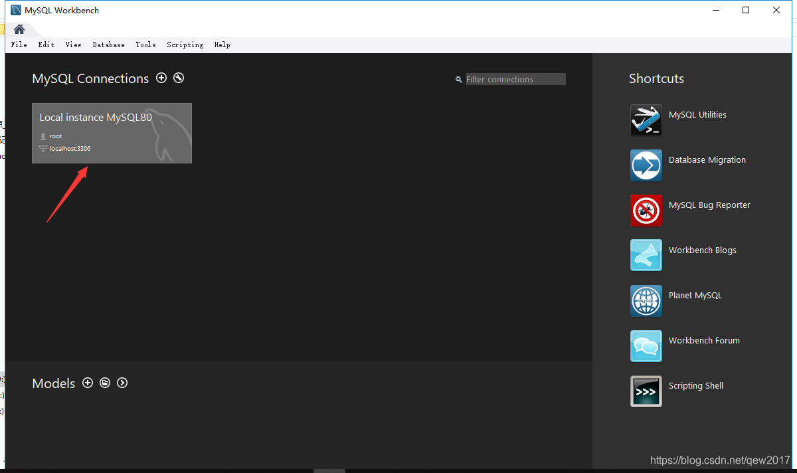The height and width of the screenshot is (473, 797).
Task: Click the MySQL Connections heading
Action: tap(90, 78)
